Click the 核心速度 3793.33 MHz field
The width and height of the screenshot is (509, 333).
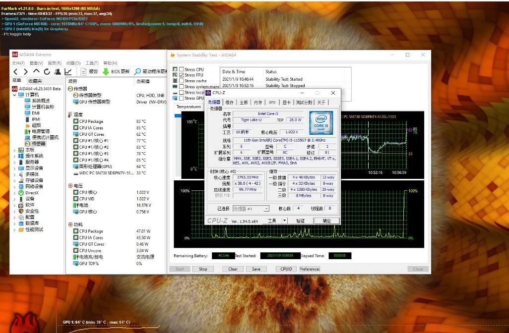pos(248,177)
